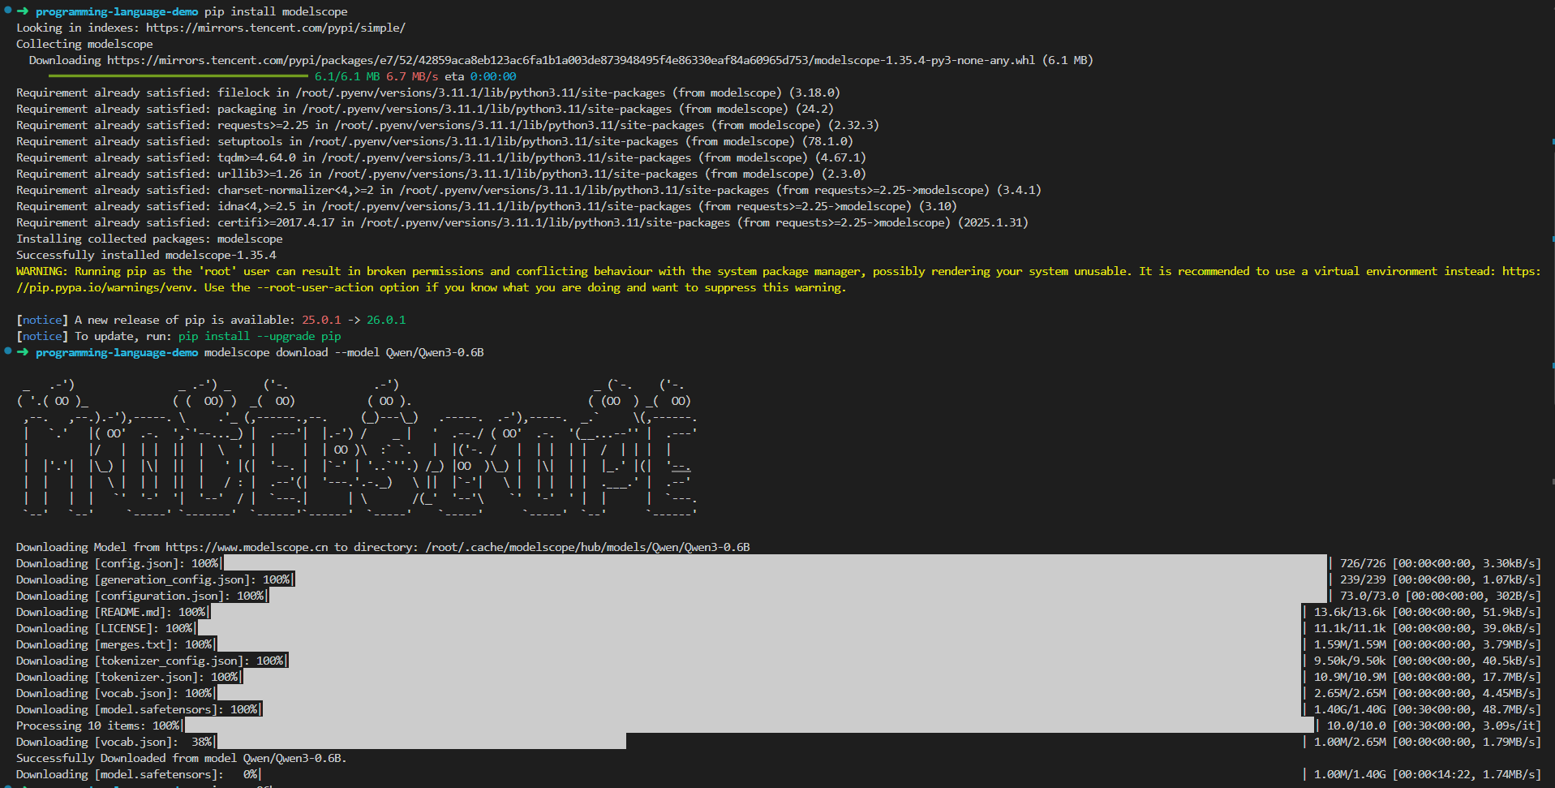The width and height of the screenshot is (1555, 788).
Task: Click the 726/726 transfer stats text
Action: click(x=1441, y=563)
